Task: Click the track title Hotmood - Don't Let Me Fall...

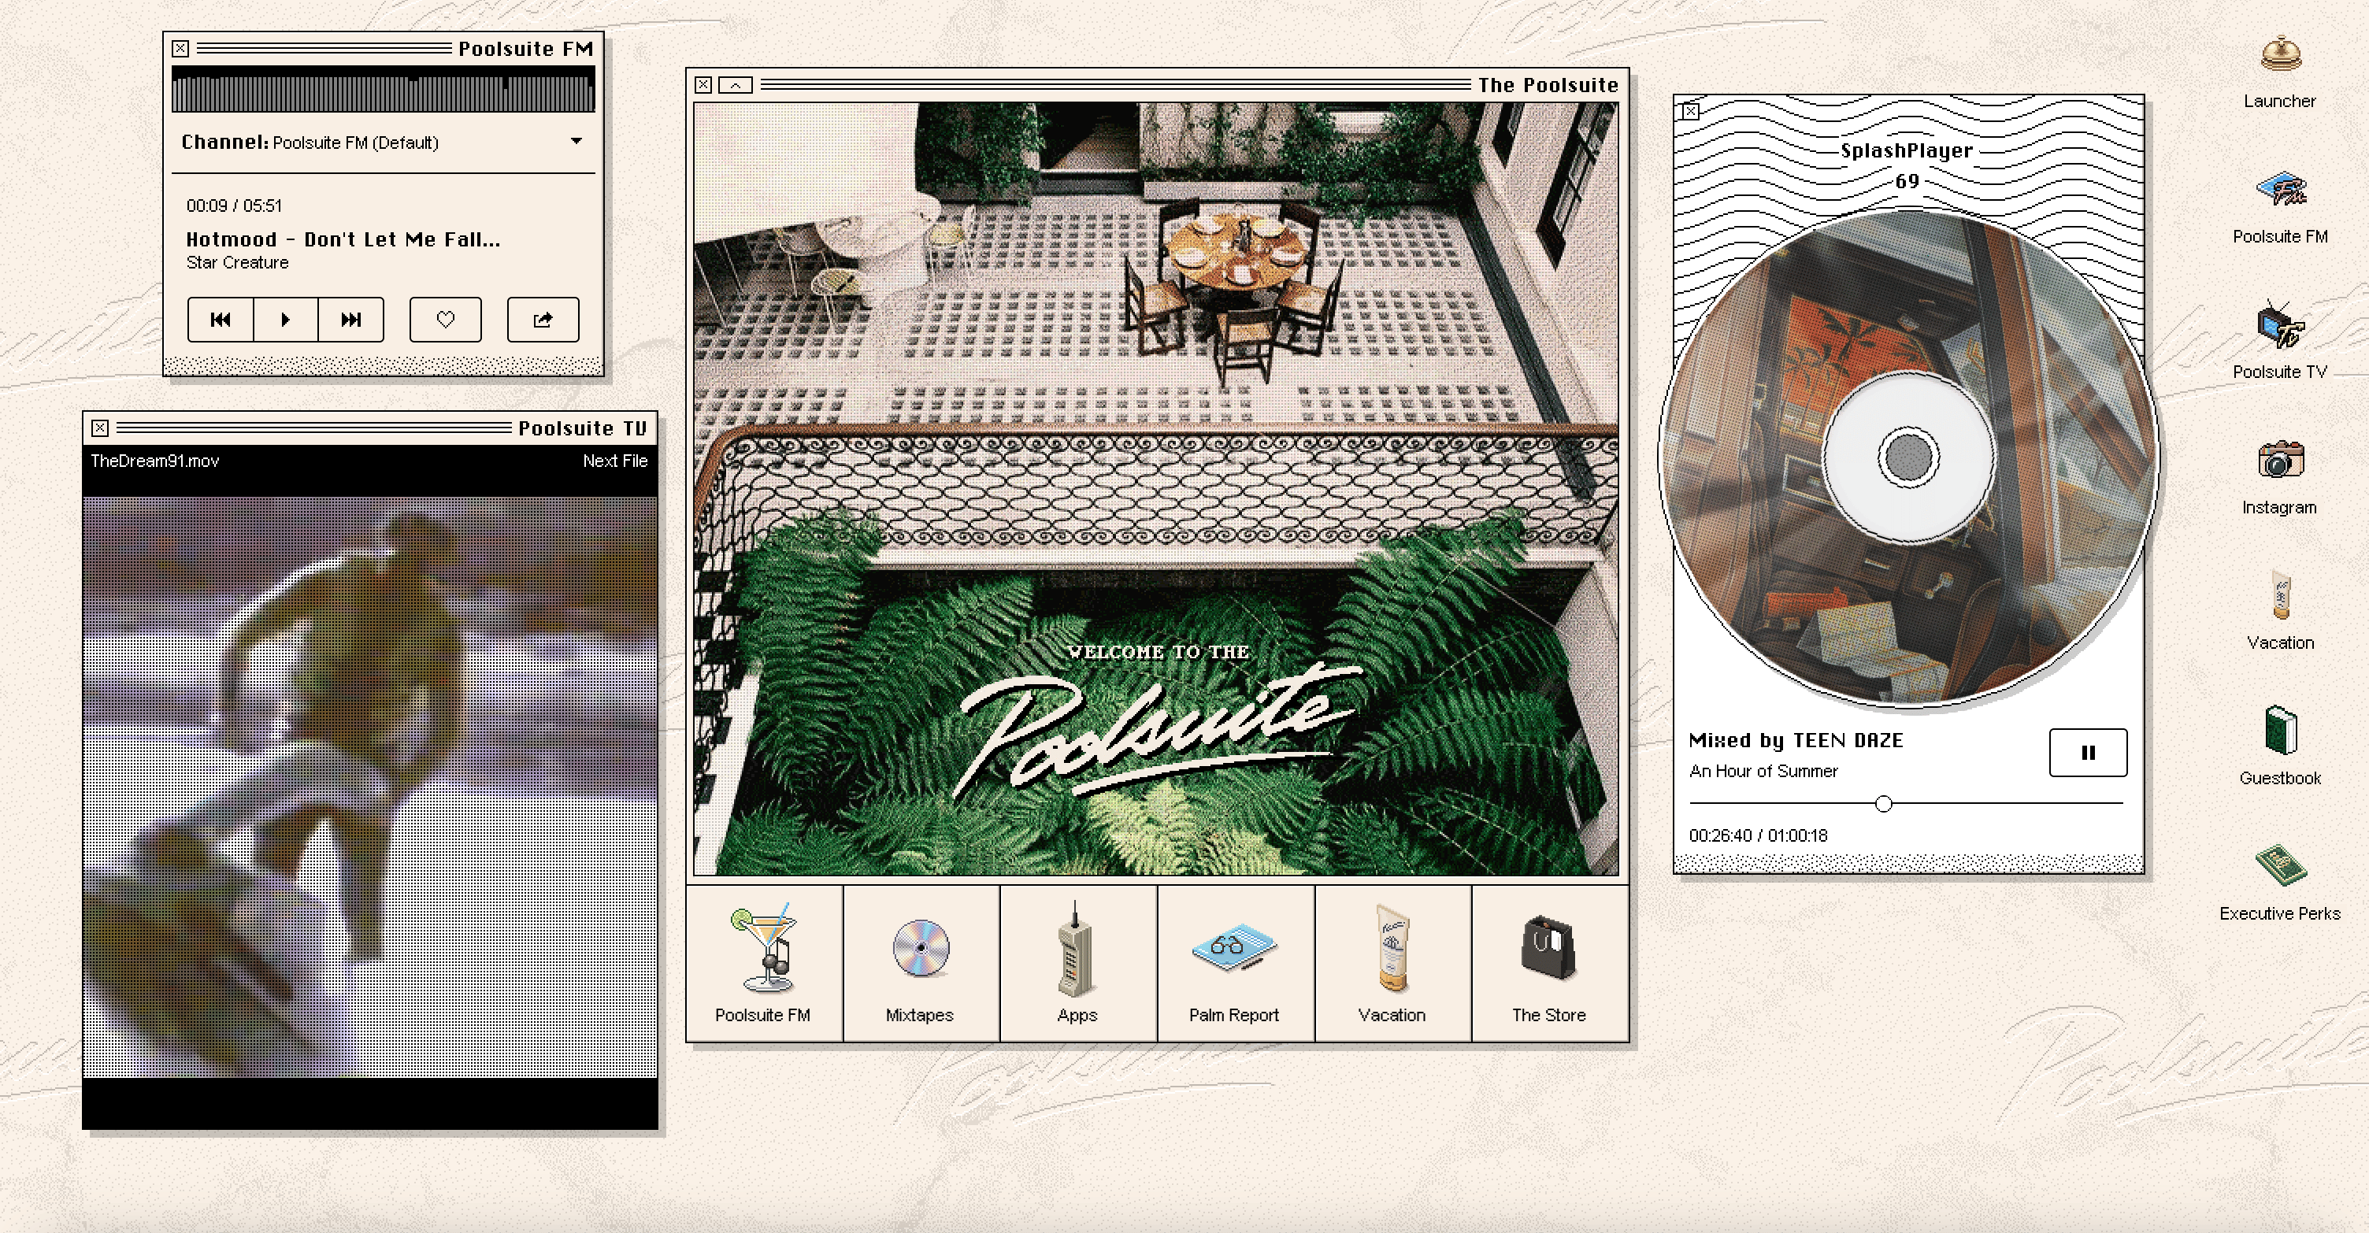Action: tap(343, 240)
